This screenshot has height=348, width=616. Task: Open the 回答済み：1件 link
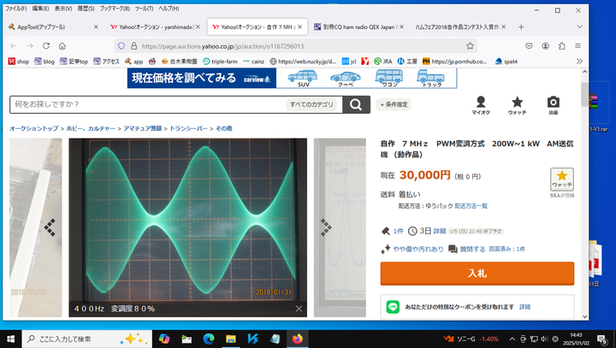click(x=506, y=249)
